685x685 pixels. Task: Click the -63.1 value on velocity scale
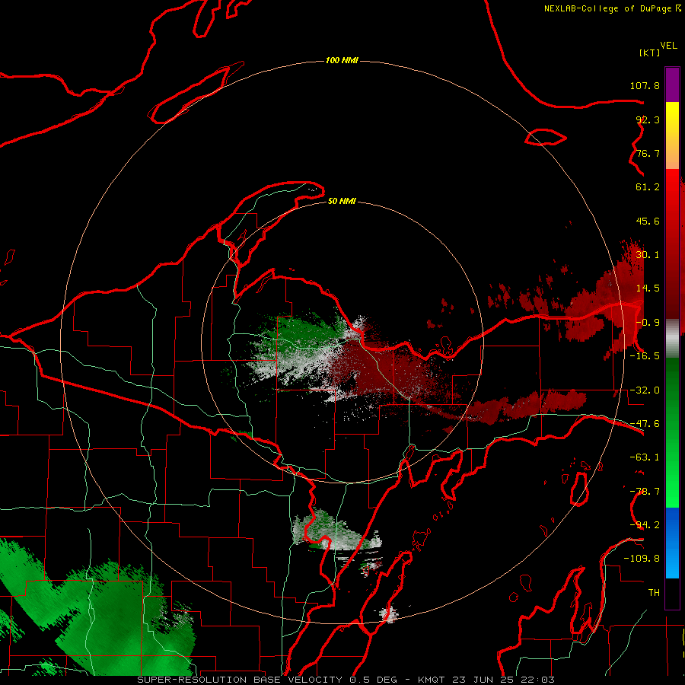pos(645,457)
